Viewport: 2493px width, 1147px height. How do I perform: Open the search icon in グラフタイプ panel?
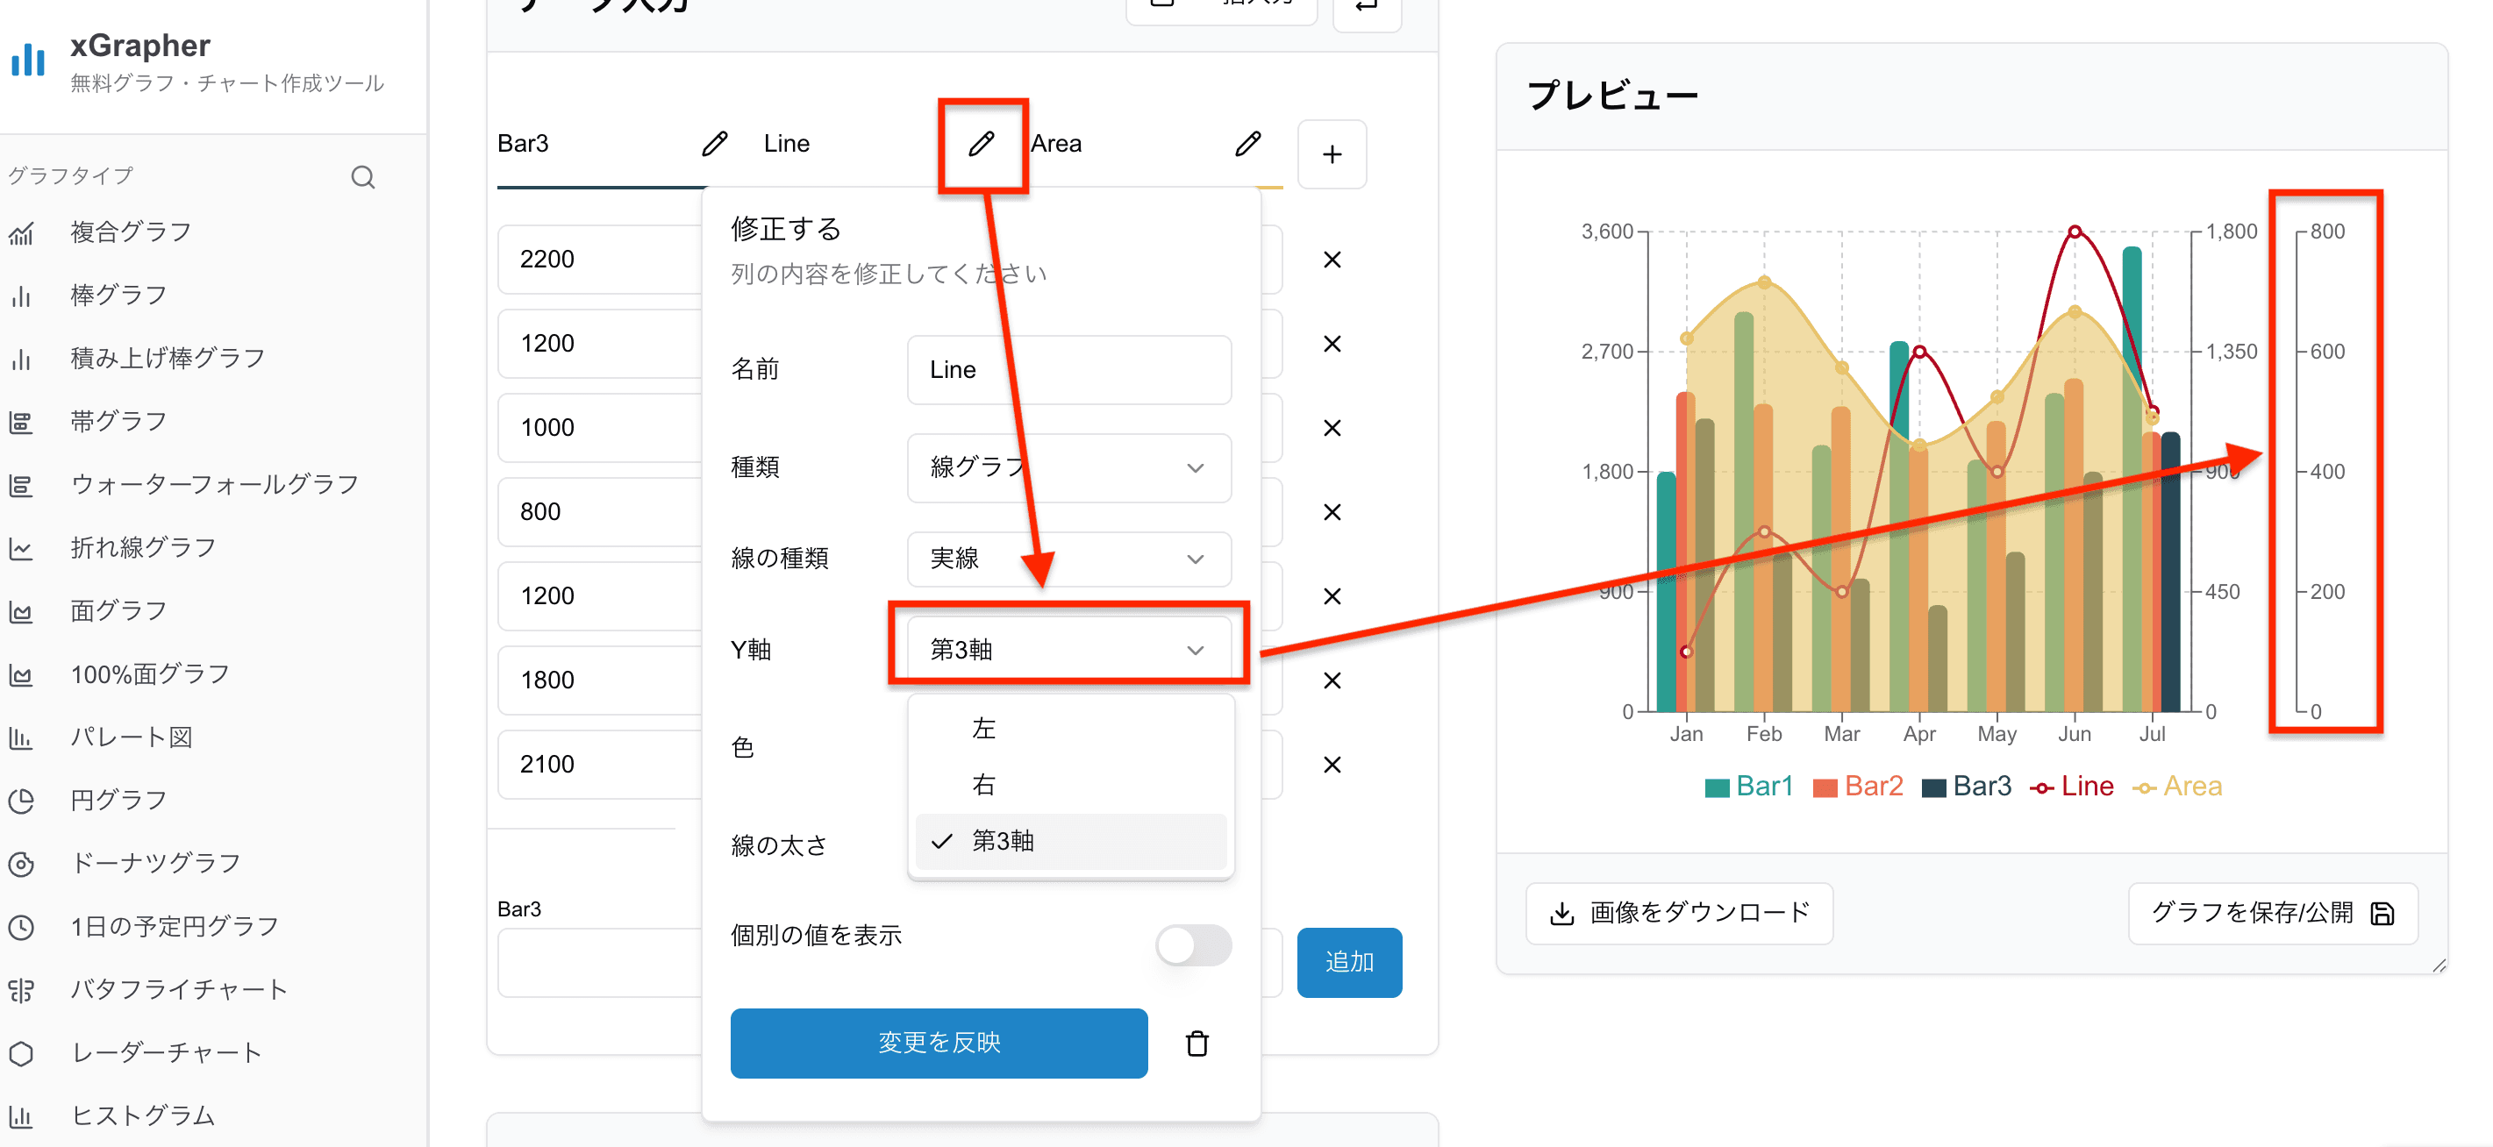[363, 176]
